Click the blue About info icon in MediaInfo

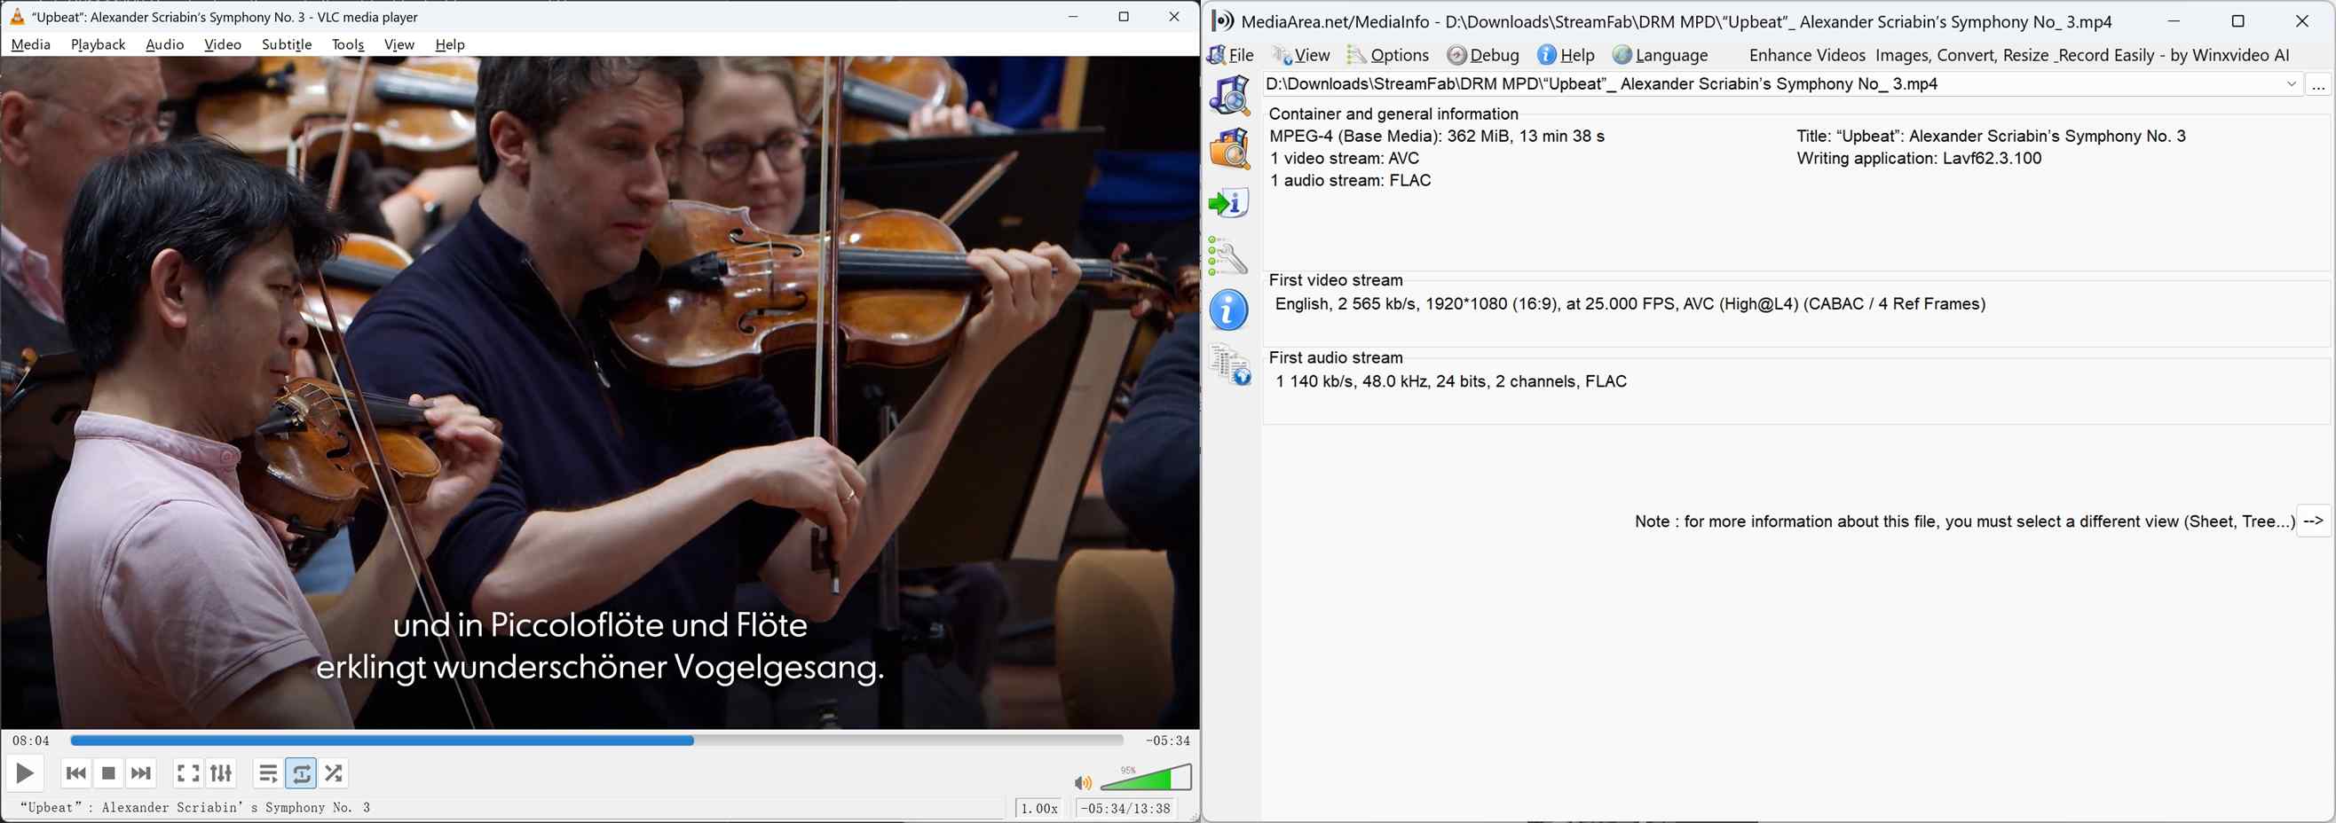[1229, 310]
